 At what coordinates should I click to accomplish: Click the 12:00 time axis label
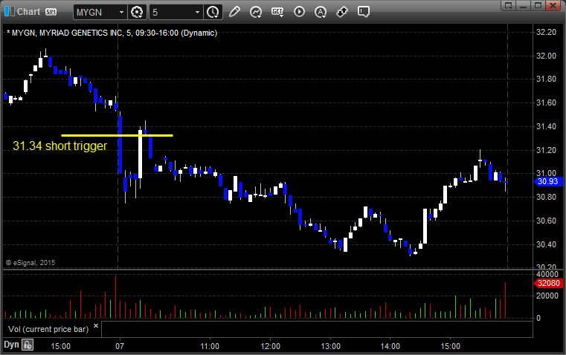(x=271, y=346)
